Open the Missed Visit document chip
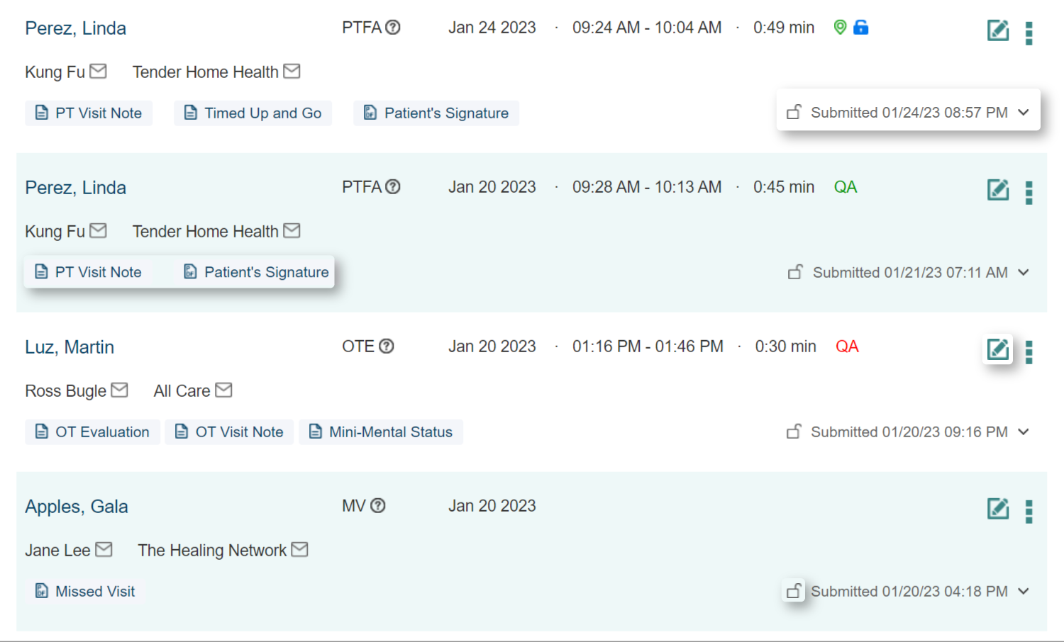 (84, 591)
